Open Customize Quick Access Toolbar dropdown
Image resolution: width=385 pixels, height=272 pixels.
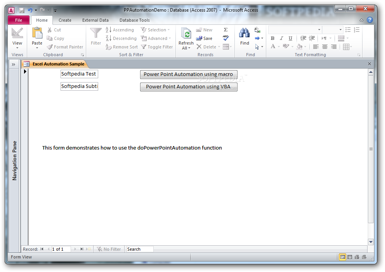tap(55, 10)
